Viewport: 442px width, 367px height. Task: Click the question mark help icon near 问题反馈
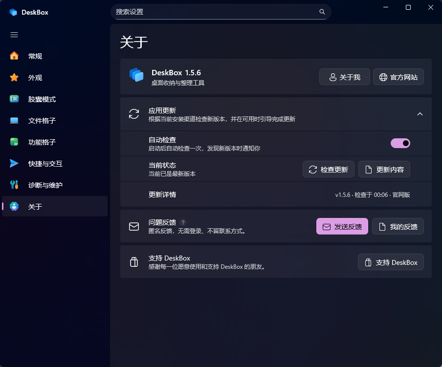(x=183, y=222)
